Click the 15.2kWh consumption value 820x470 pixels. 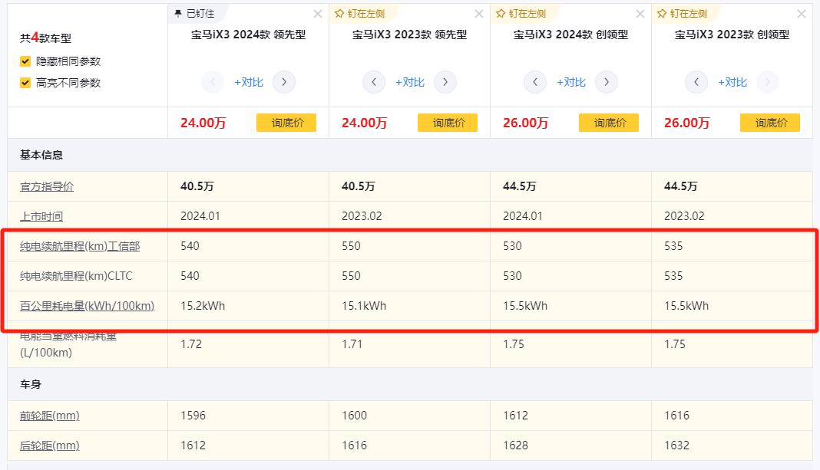coord(203,306)
